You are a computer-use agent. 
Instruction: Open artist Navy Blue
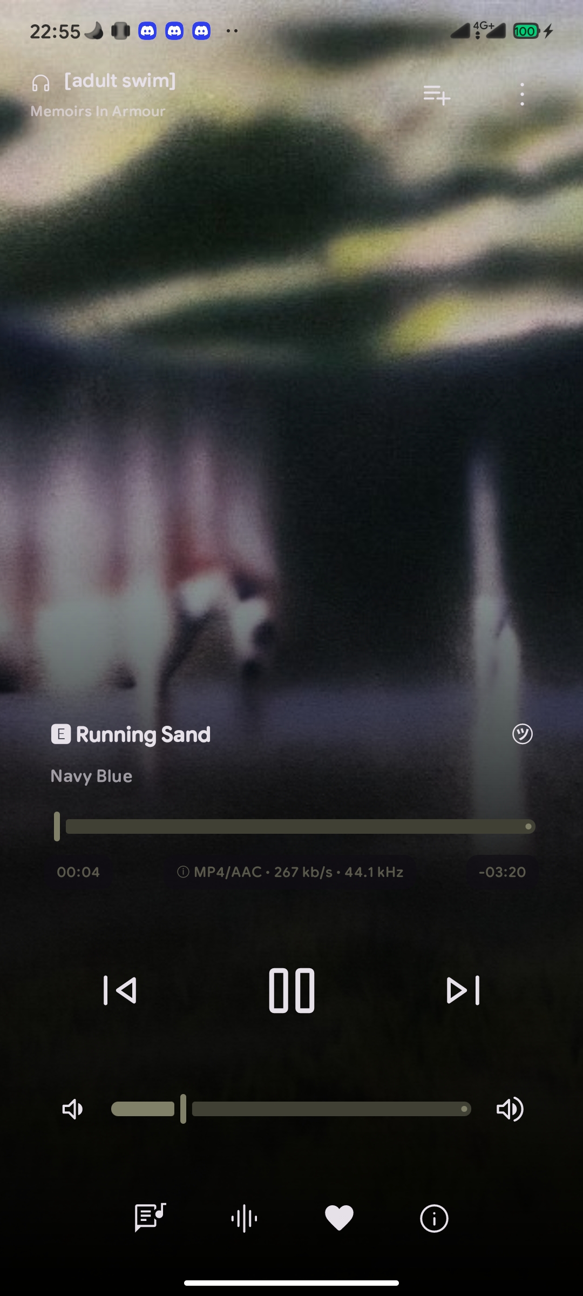click(91, 776)
